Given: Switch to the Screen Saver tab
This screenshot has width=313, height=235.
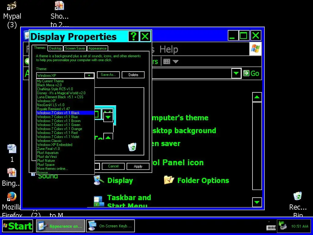Looking at the screenshot, I should point(75,48).
